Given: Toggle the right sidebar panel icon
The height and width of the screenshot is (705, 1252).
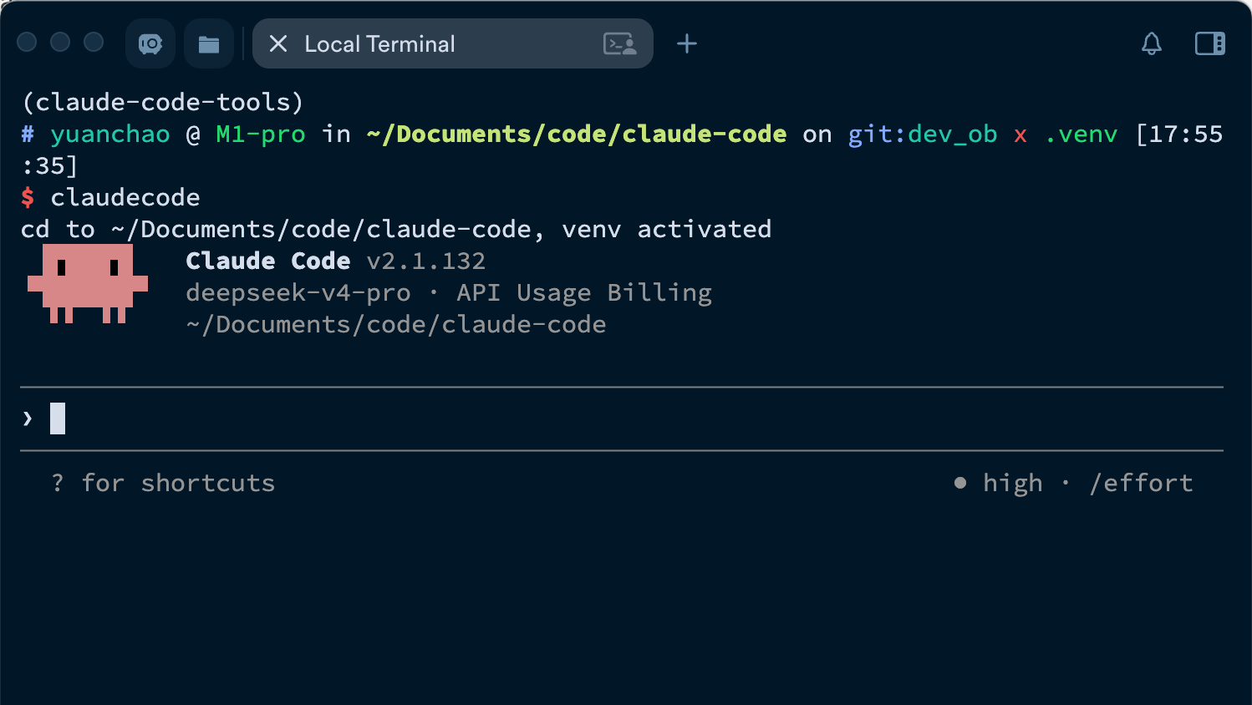Looking at the screenshot, I should [x=1210, y=43].
